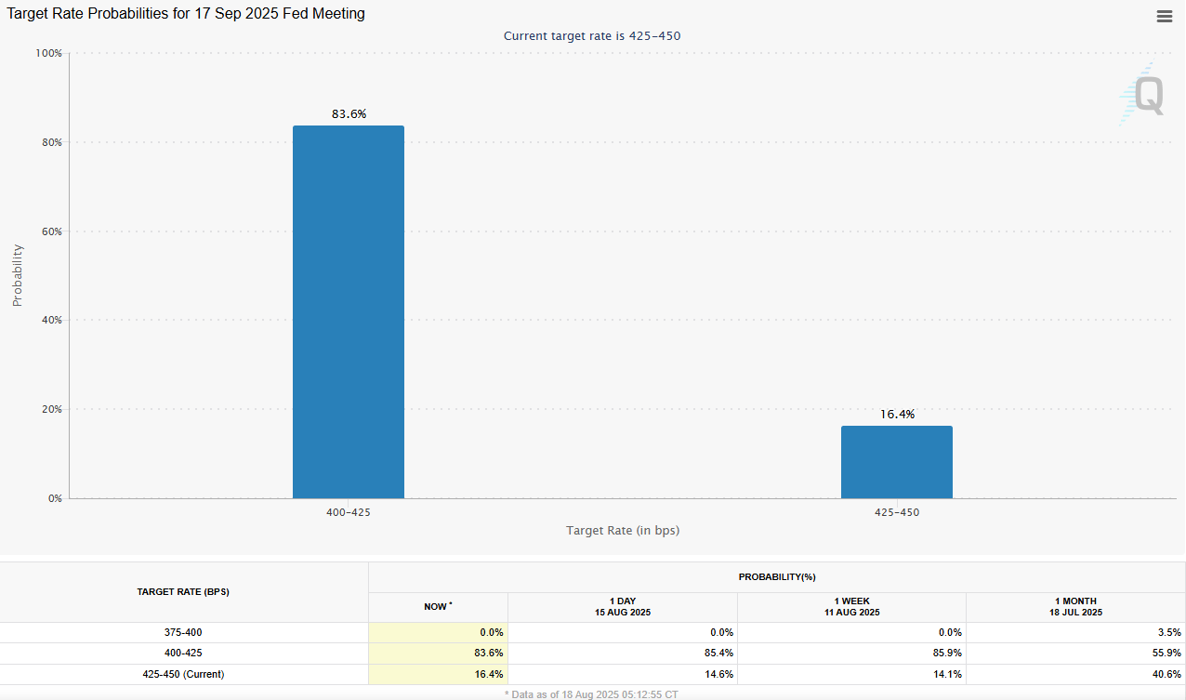Click the Probability y-axis label
The image size is (1186, 700).
(x=16, y=275)
